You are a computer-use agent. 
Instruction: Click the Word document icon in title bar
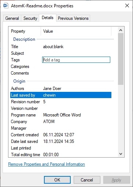(6, 6)
